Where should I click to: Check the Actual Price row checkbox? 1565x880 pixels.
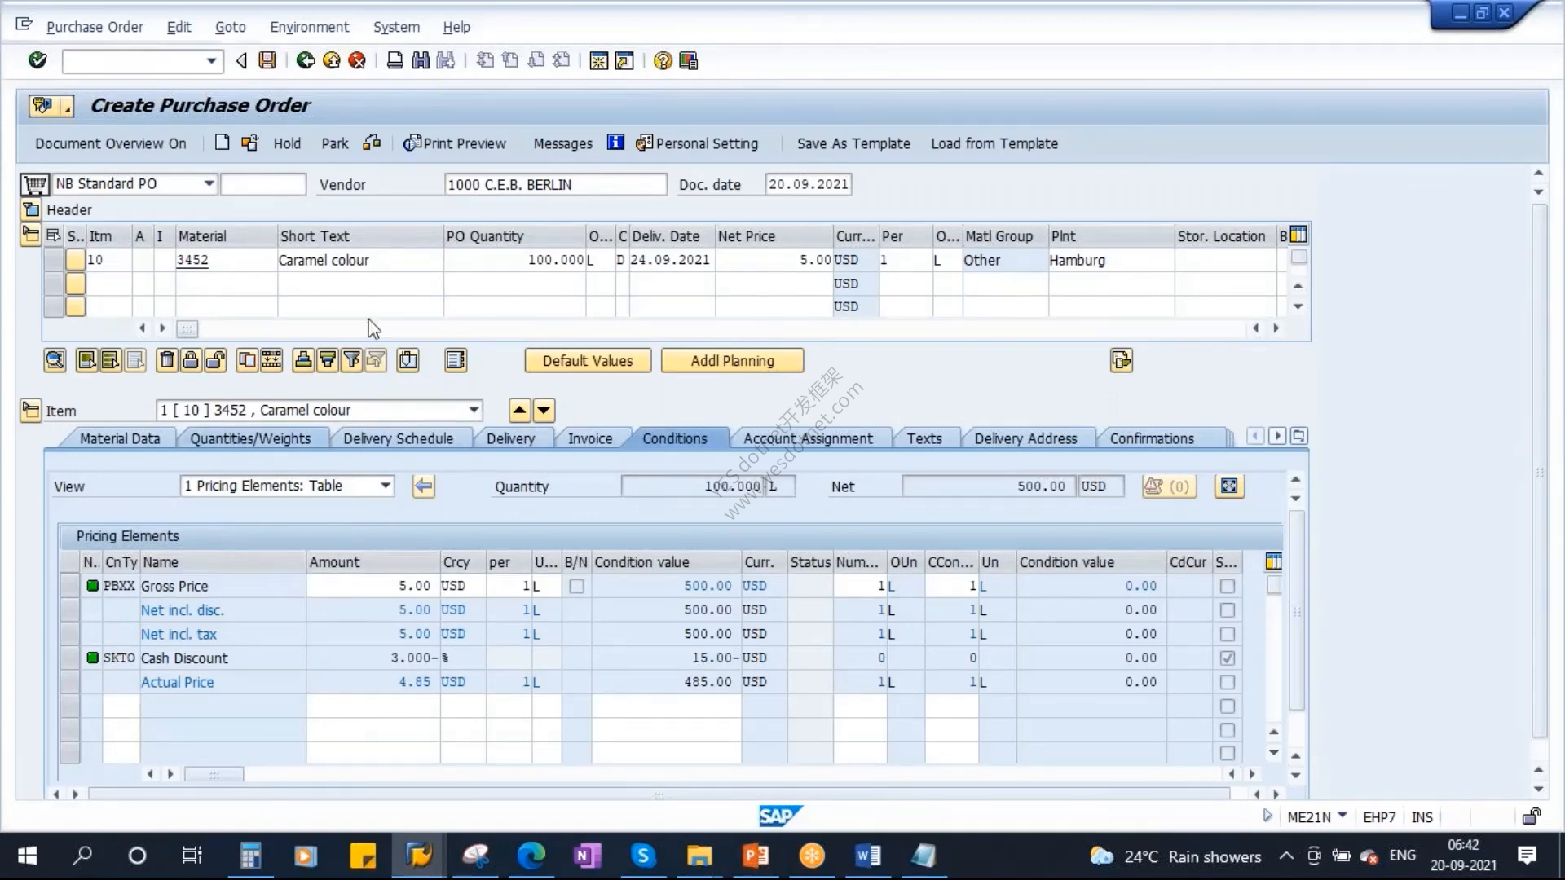[x=1227, y=682]
